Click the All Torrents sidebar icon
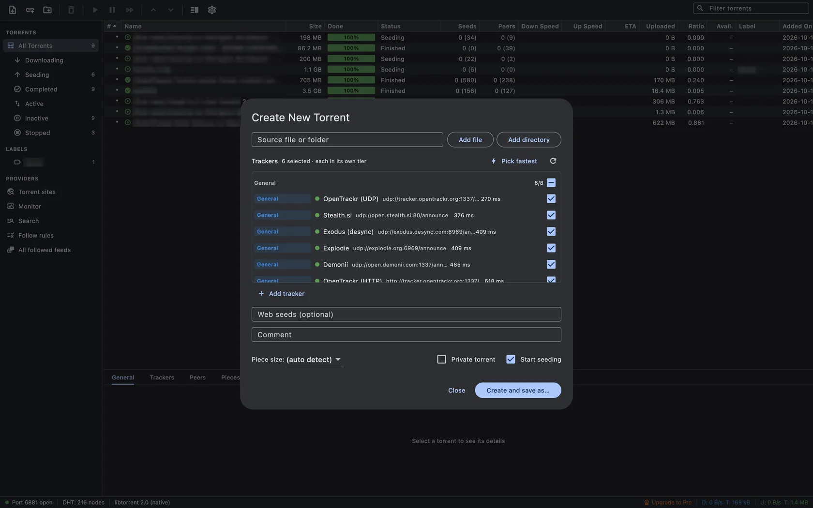 11,45
